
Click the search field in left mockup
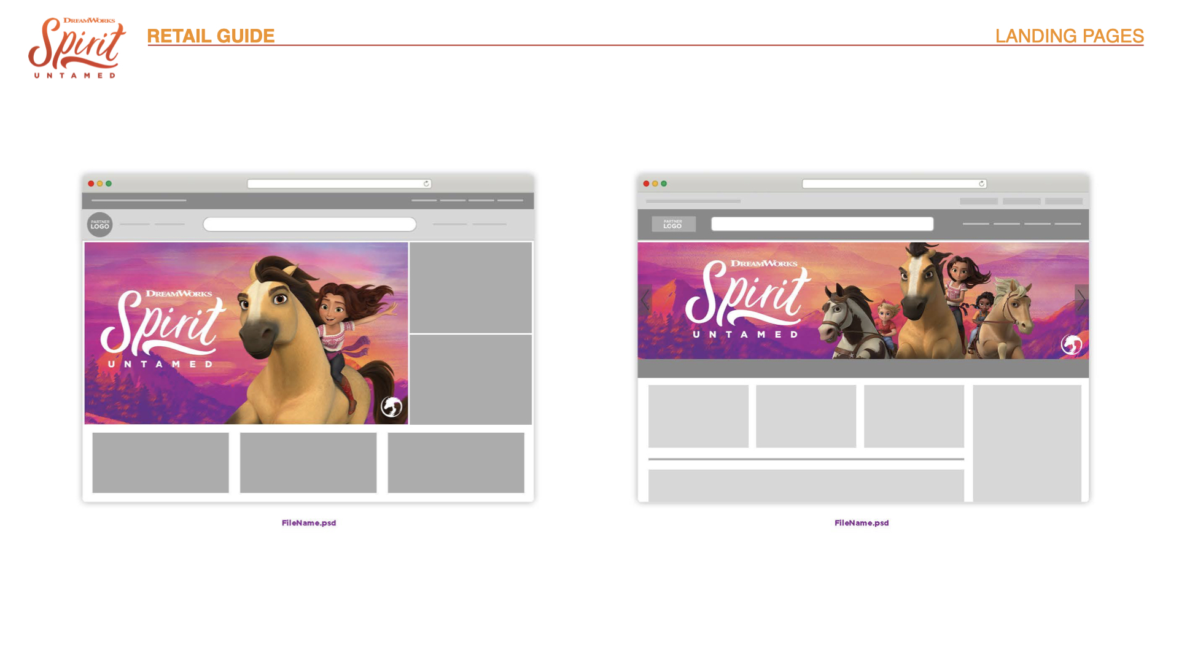(x=309, y=224)
